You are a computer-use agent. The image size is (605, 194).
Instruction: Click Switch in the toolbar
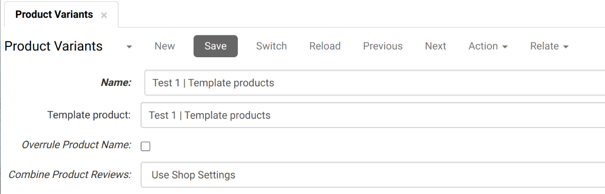271,46
